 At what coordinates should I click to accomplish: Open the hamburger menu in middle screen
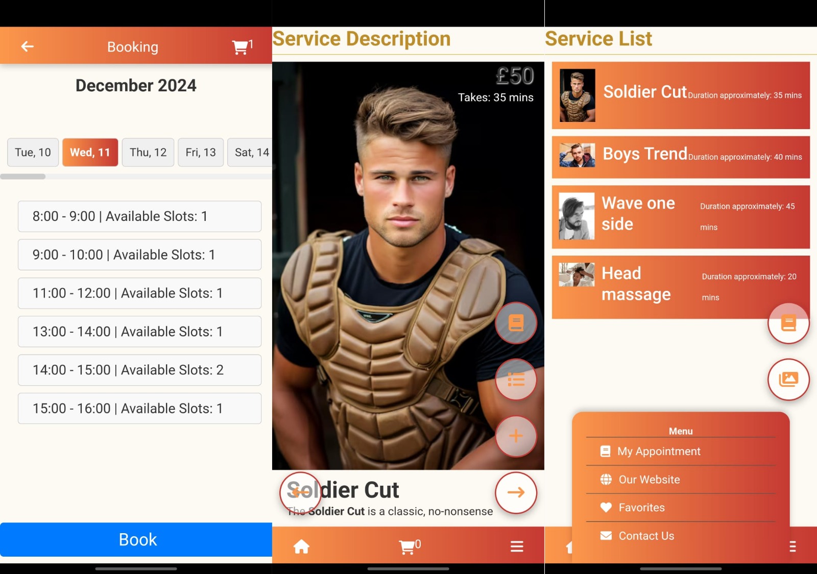pos(517,546)
